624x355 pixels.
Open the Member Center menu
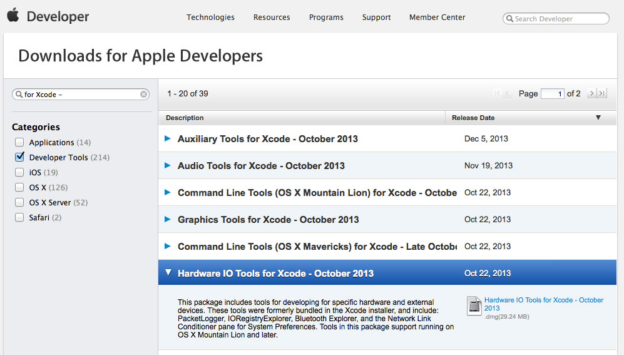click(x=437, y=18)
